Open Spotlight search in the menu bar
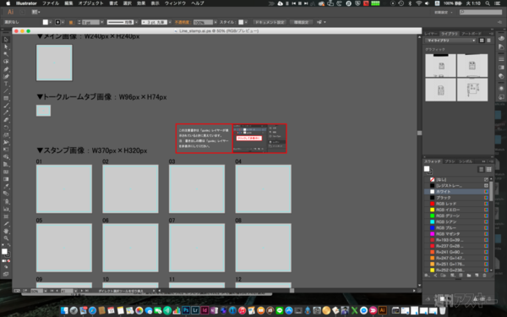 click(488, 3)
